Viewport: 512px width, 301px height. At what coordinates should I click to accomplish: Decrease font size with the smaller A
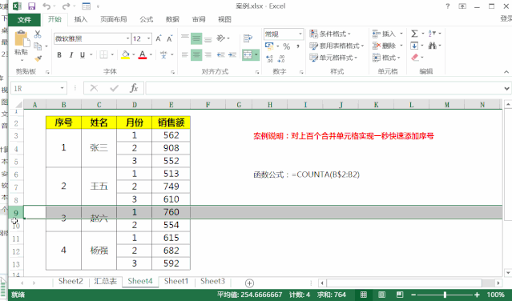coord(170,38)
